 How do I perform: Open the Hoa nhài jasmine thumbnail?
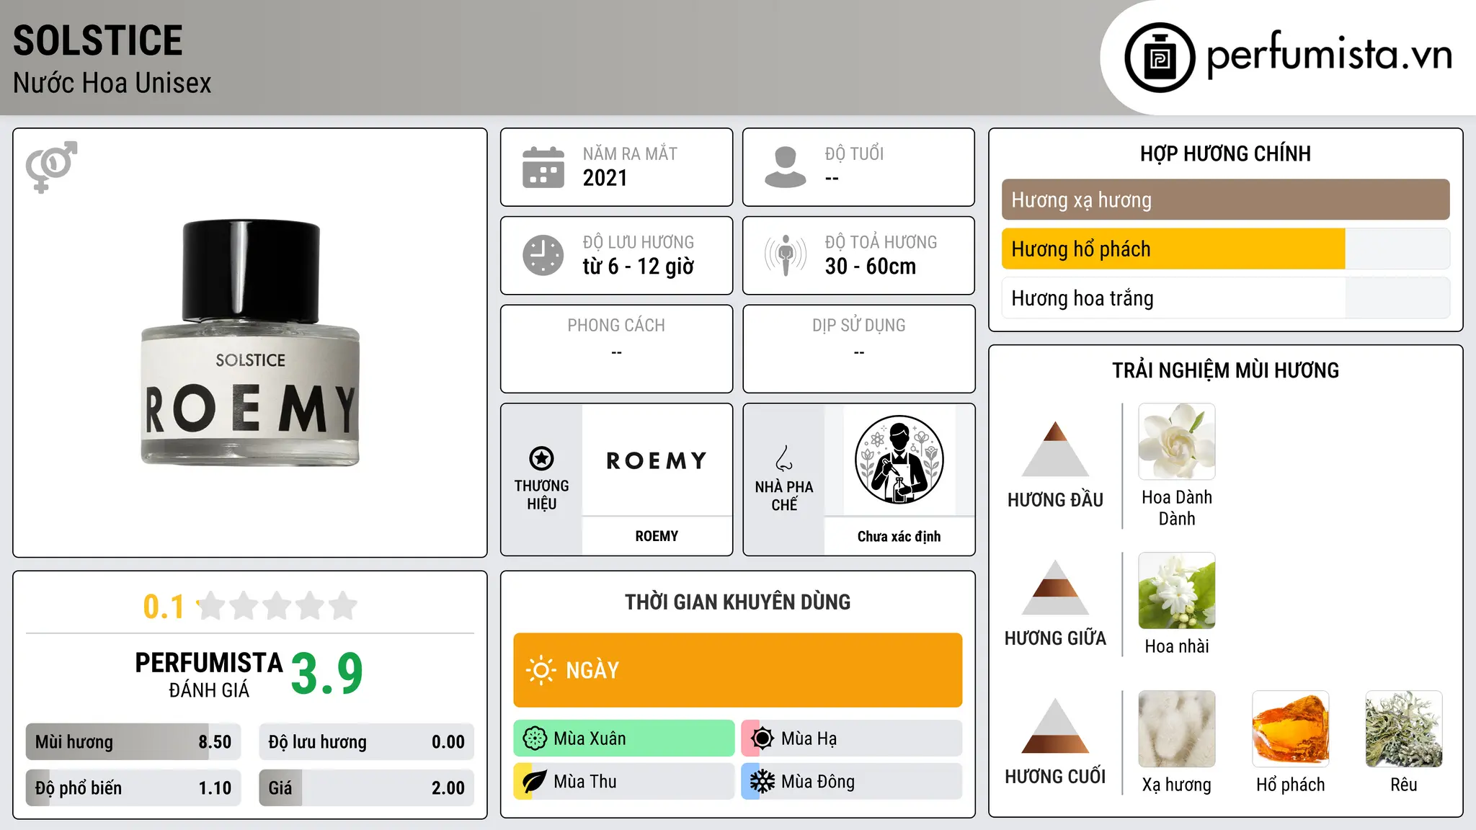tap(1176, 591)
